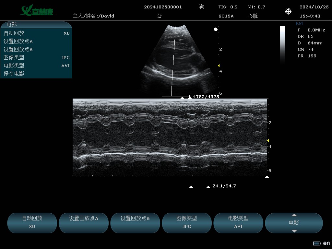Screen dimensions: 332x249
Task: Click the snowflake freeze icon
Action: point(288,12)
